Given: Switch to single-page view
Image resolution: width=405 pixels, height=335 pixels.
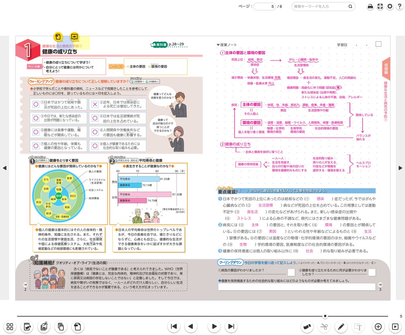Looking at the screenshot, I should coord(78,327).
